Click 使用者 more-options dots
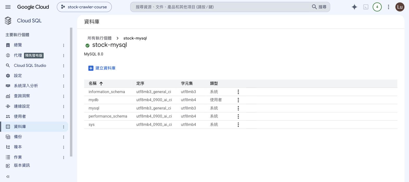 [x=63, y=116]
